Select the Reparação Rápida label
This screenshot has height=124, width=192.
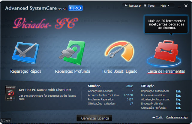26,71
